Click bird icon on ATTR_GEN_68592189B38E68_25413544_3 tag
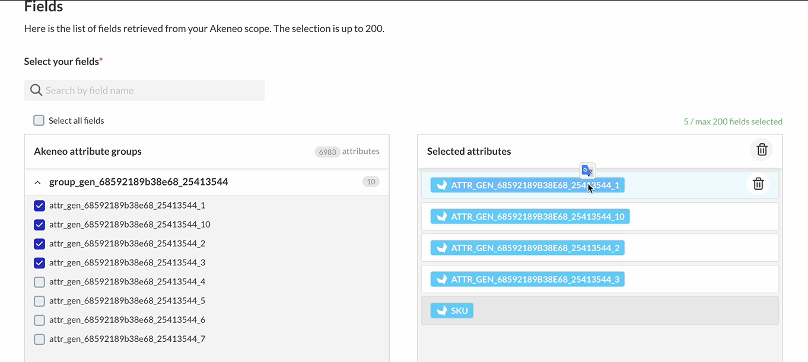Image resolution: width=808 pixels, height=362 pixels. coord(441,279)
